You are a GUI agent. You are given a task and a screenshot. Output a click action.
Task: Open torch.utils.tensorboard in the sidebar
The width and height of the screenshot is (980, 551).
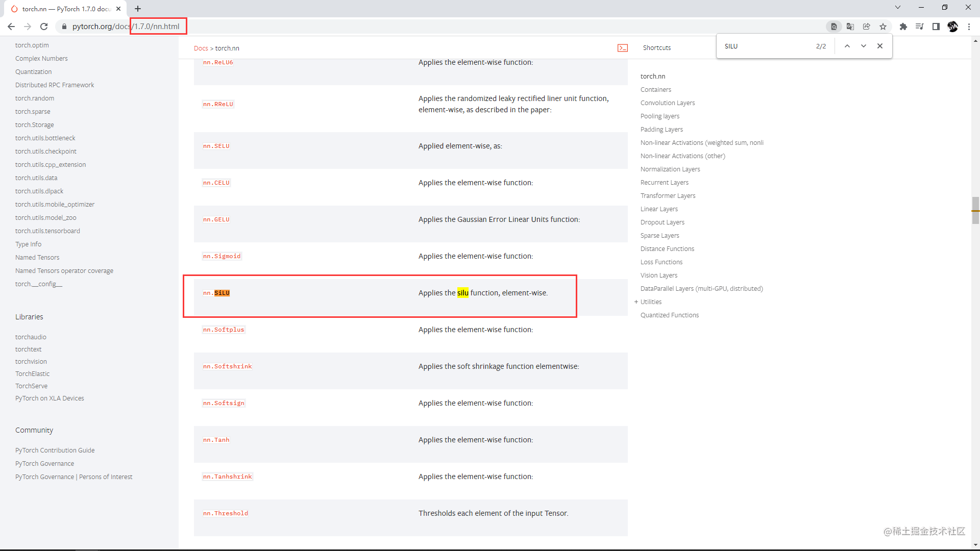pos(47,231)
